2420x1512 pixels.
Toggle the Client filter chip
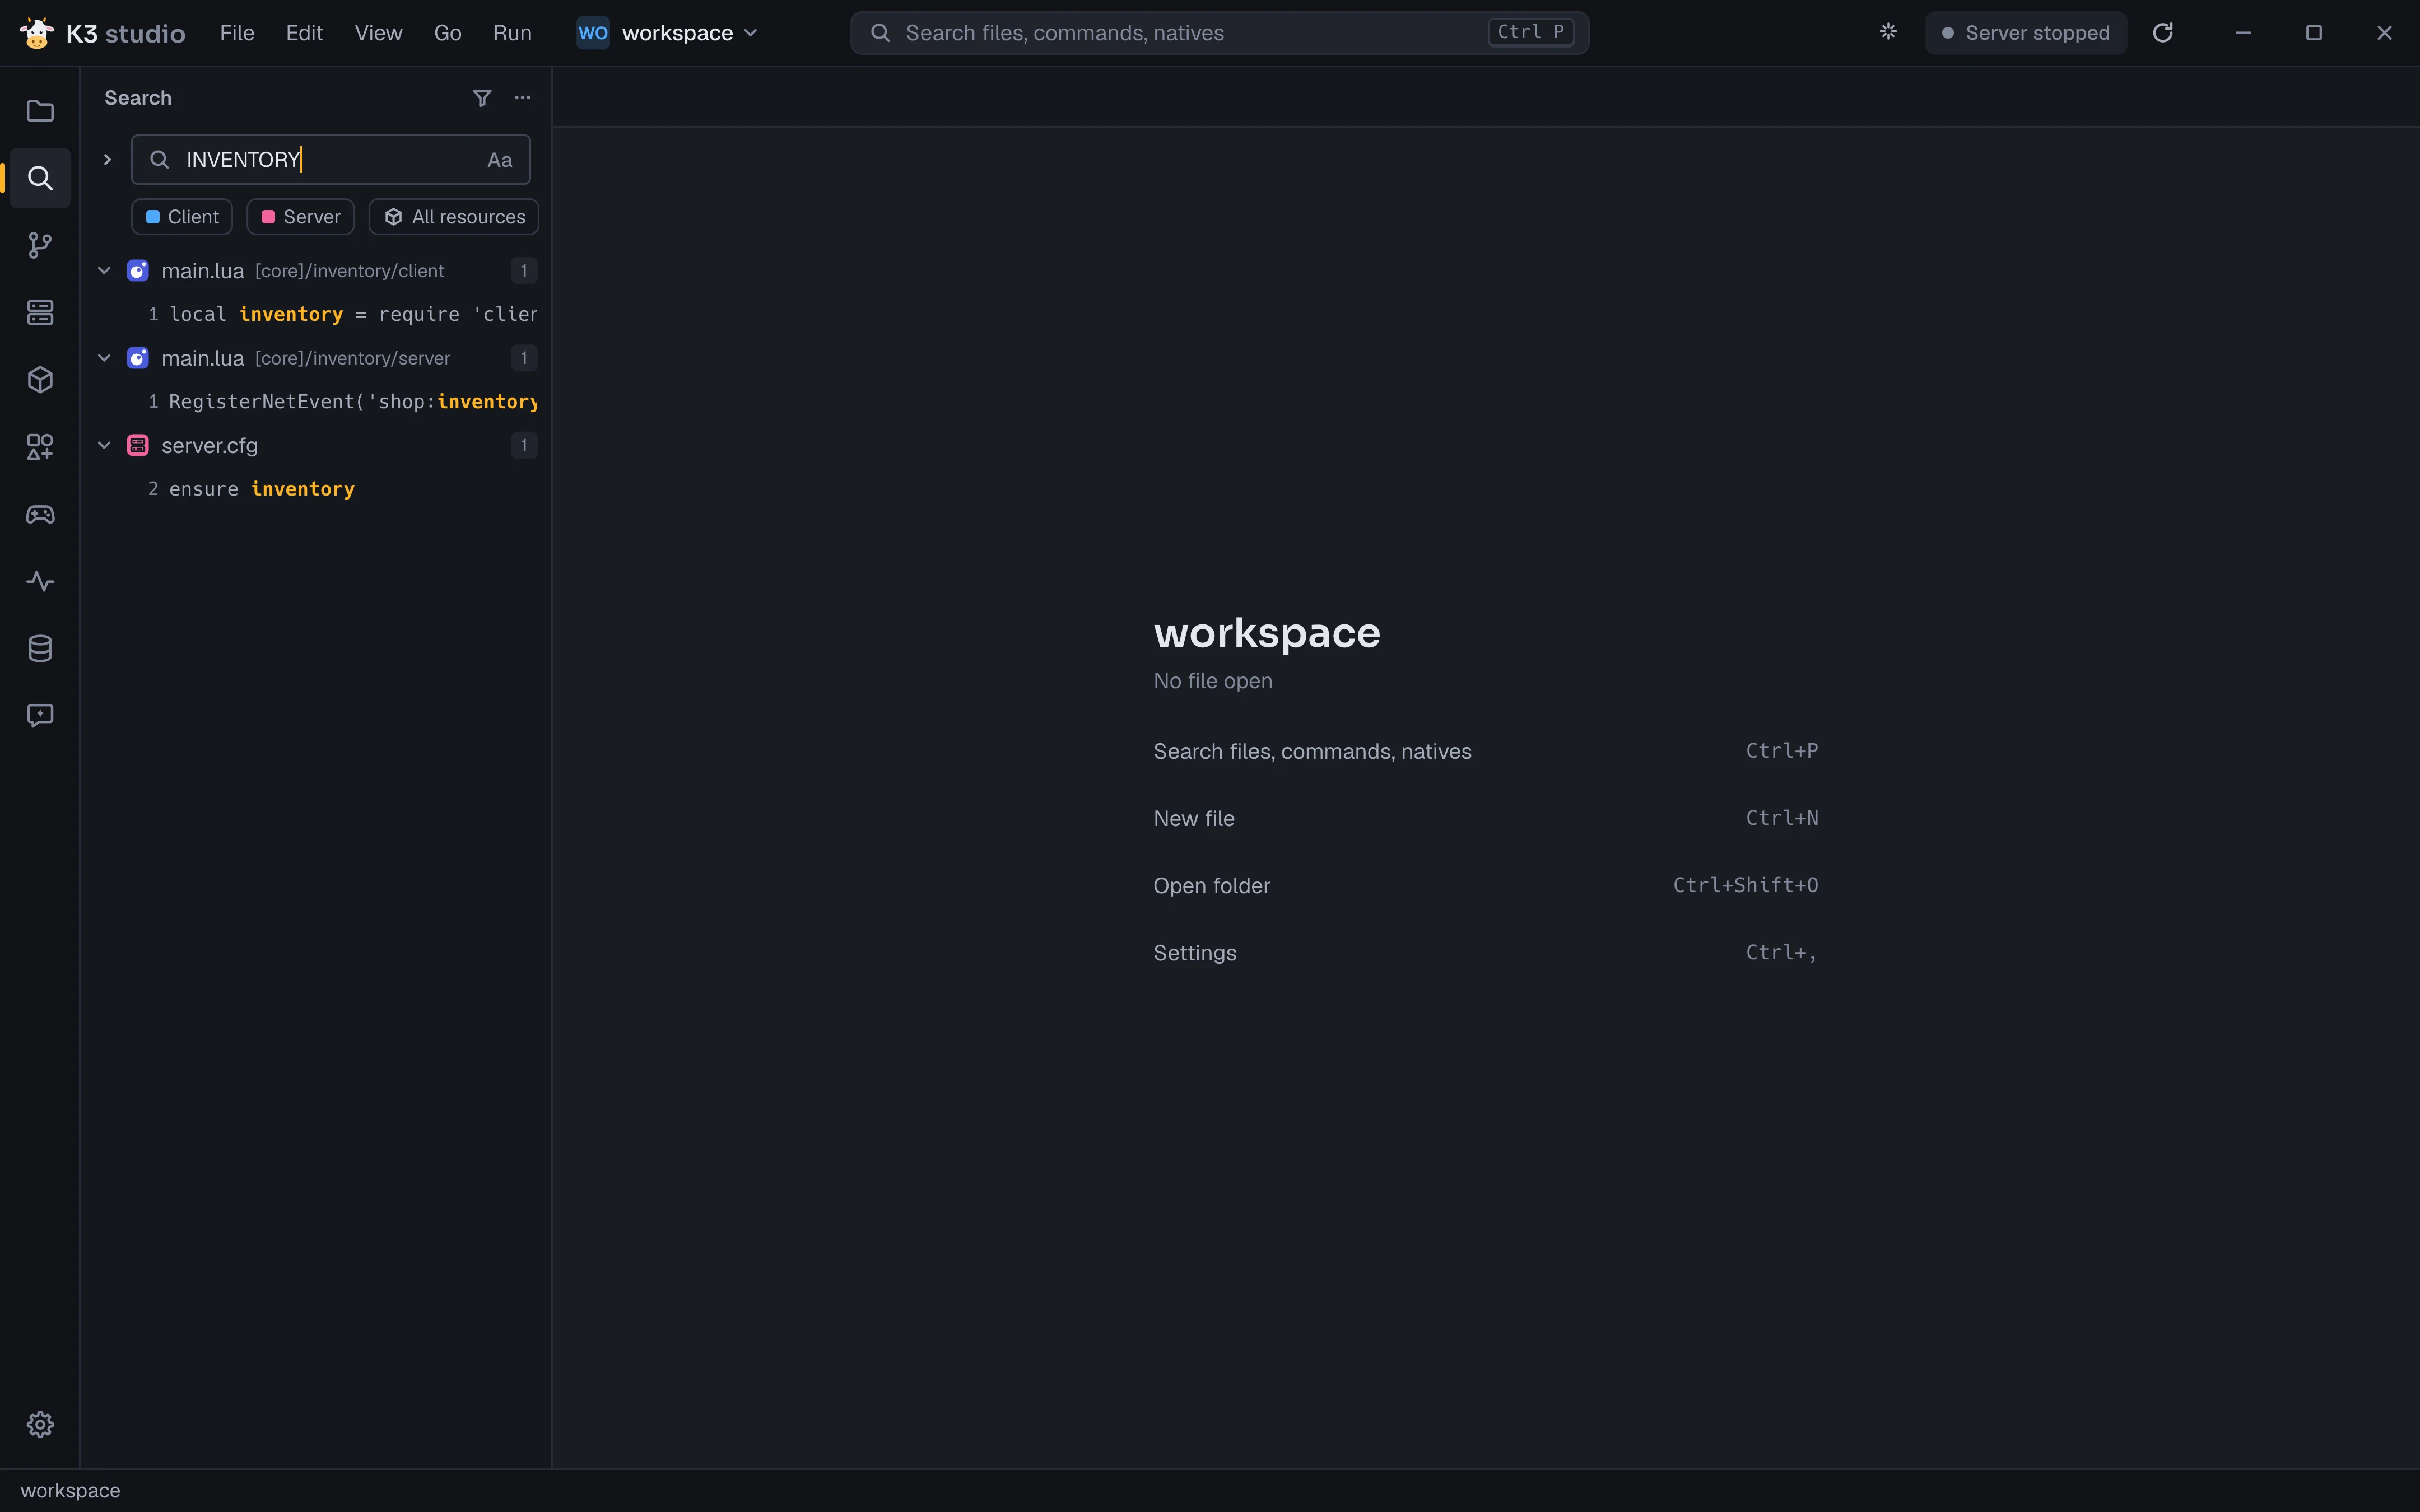click(x=182, y=217)
